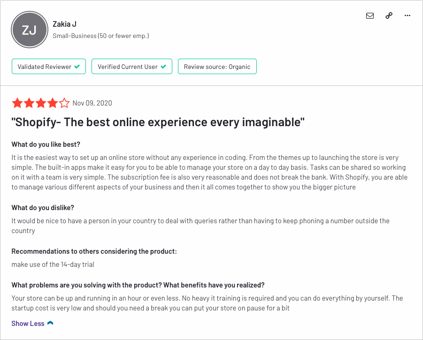Select the Validated Reviewer badge
Viewport: 423px width, 340px height.
tap(49, 66)
